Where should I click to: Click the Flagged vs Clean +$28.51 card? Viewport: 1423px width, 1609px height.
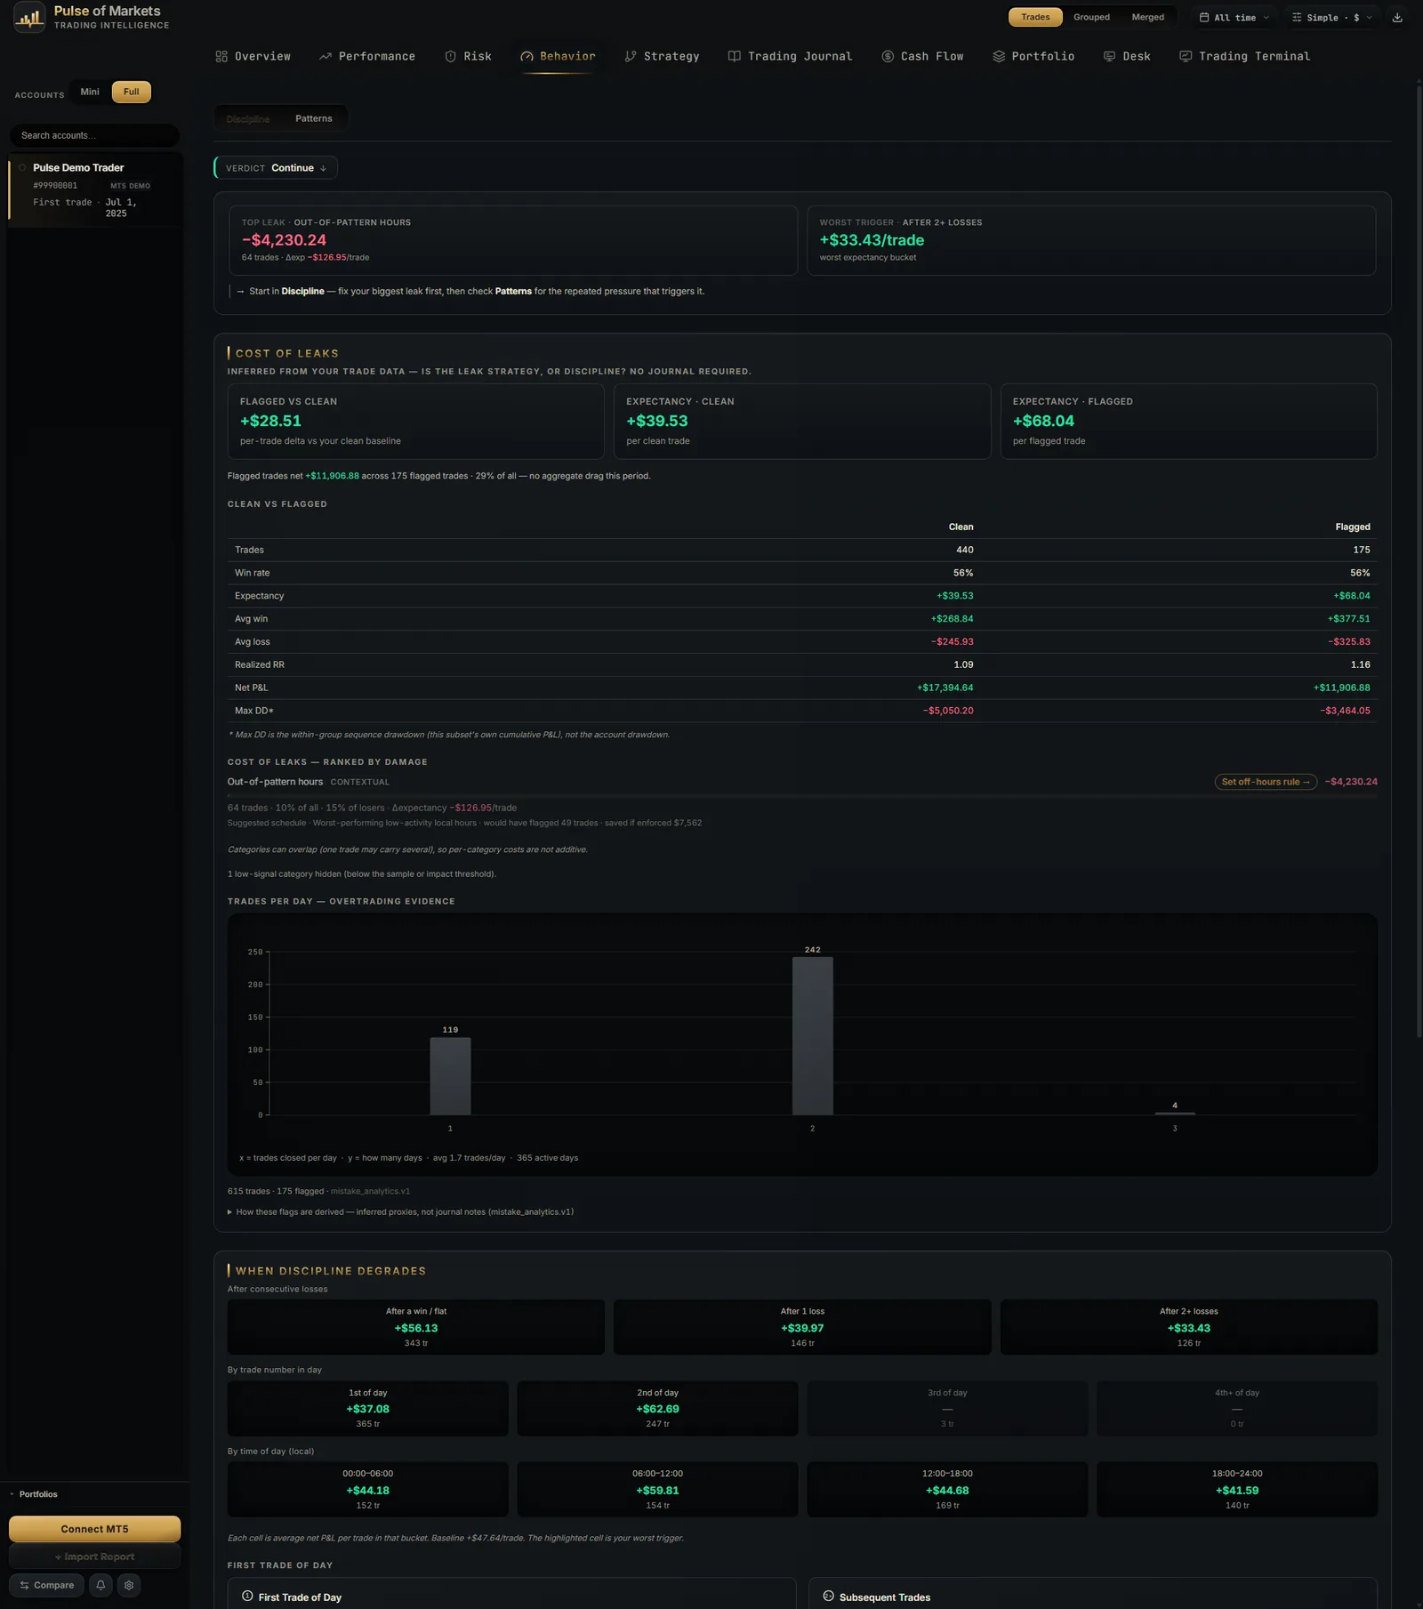415,421
